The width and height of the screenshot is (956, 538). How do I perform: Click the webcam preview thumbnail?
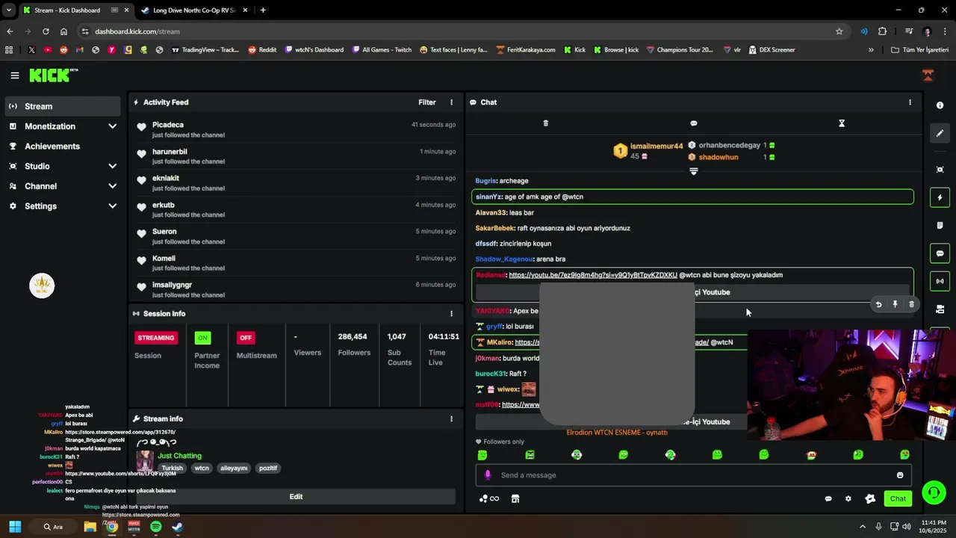851,386
